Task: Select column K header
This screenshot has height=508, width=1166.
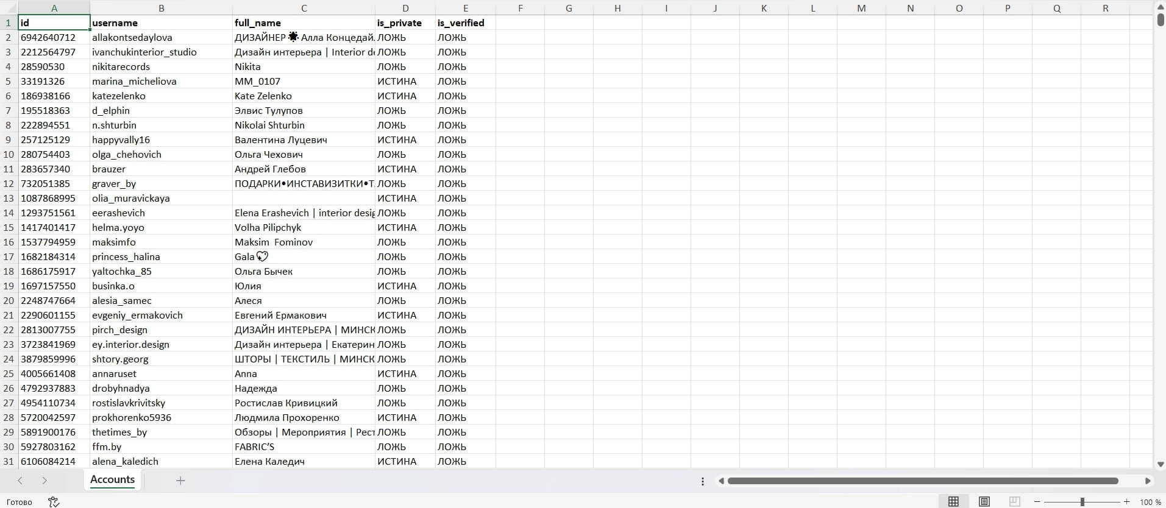Action: [x=764, y=8]
